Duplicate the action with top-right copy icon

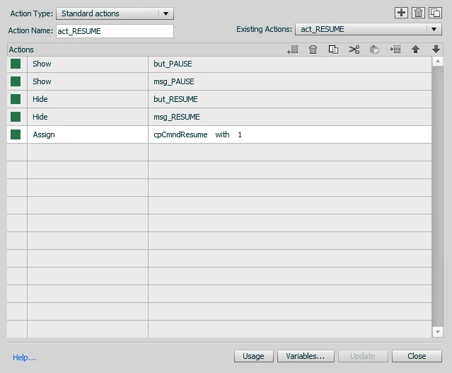tap(435, 13)
